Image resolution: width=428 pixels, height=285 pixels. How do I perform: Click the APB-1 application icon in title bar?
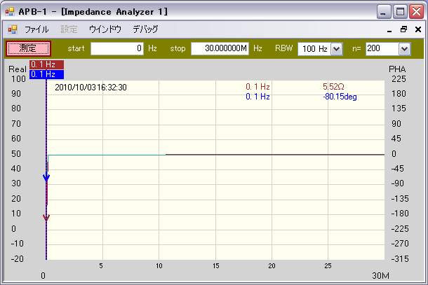coord(10,11)
